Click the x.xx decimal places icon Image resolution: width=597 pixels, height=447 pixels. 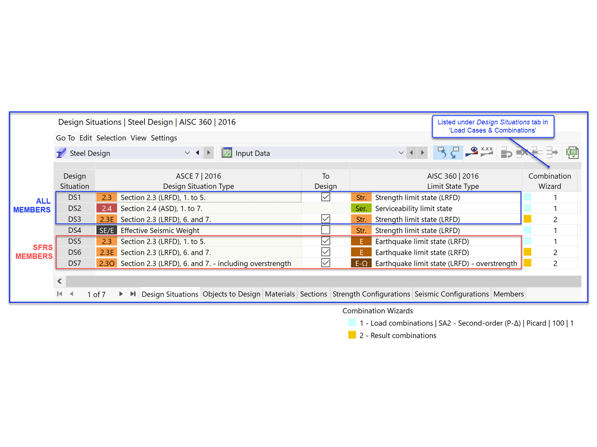[487, 152]
